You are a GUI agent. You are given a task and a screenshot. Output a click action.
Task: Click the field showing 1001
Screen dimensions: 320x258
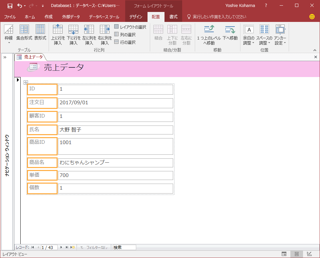tap(116, 146)
